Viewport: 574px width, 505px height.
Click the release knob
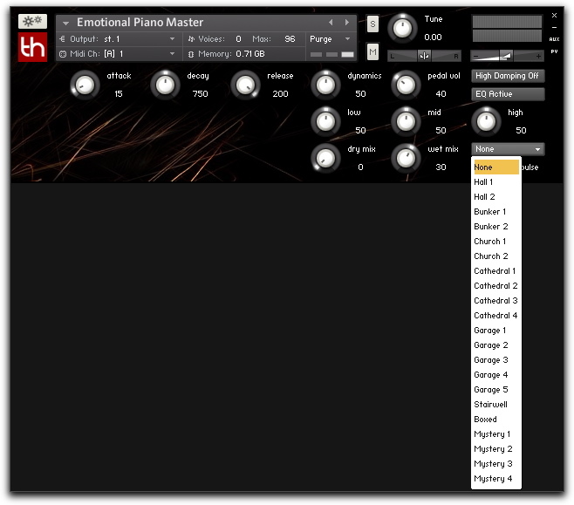[x=245, y=85]
